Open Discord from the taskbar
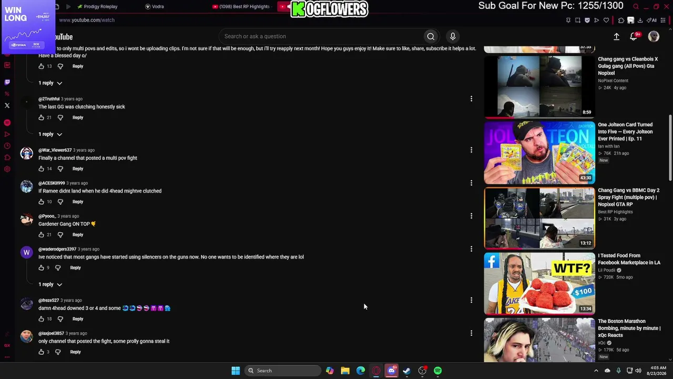The height and width of the screenshot is (379, 673). (391, 371)
